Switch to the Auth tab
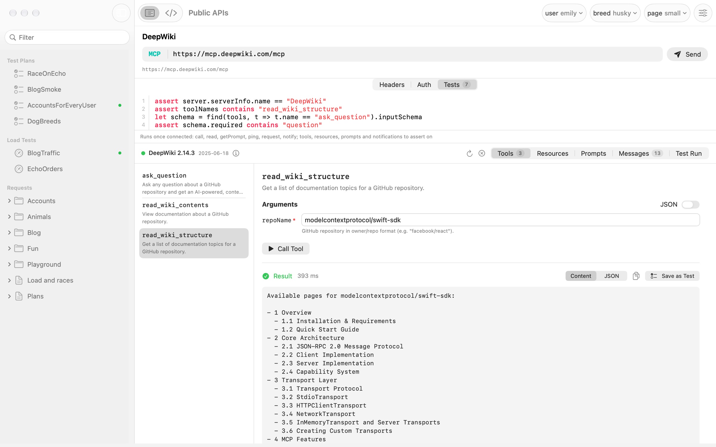Viewport: 716px width, 447px height. (424, 85)
